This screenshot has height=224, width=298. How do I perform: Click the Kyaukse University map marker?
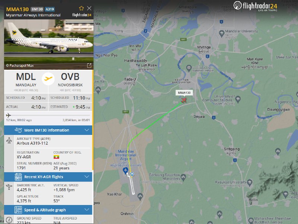(250, 183)
